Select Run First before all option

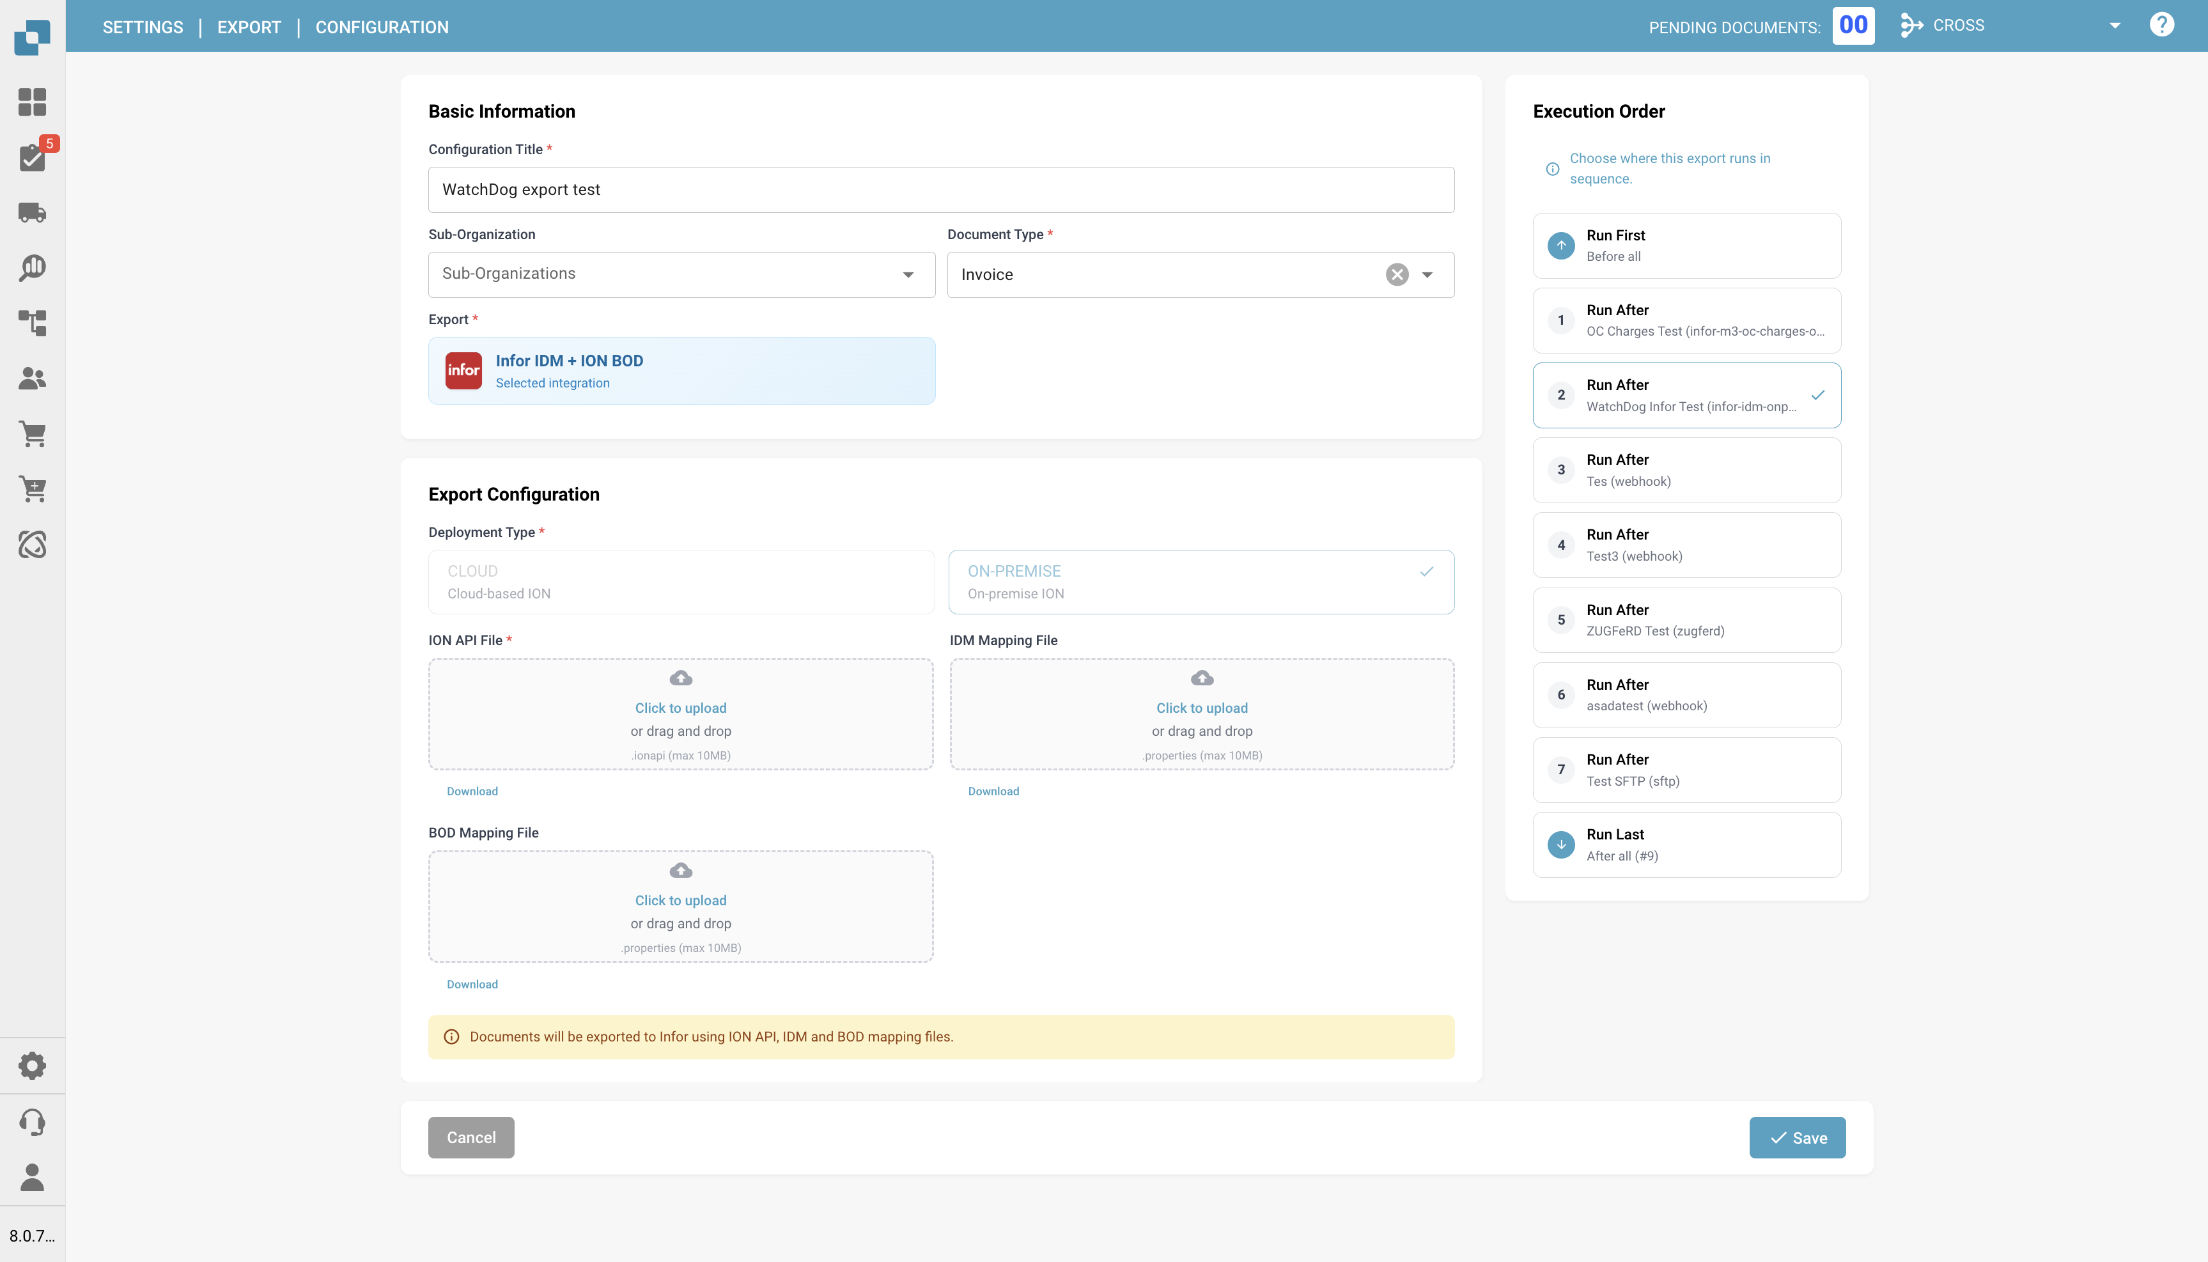[x=1686, y=246]
